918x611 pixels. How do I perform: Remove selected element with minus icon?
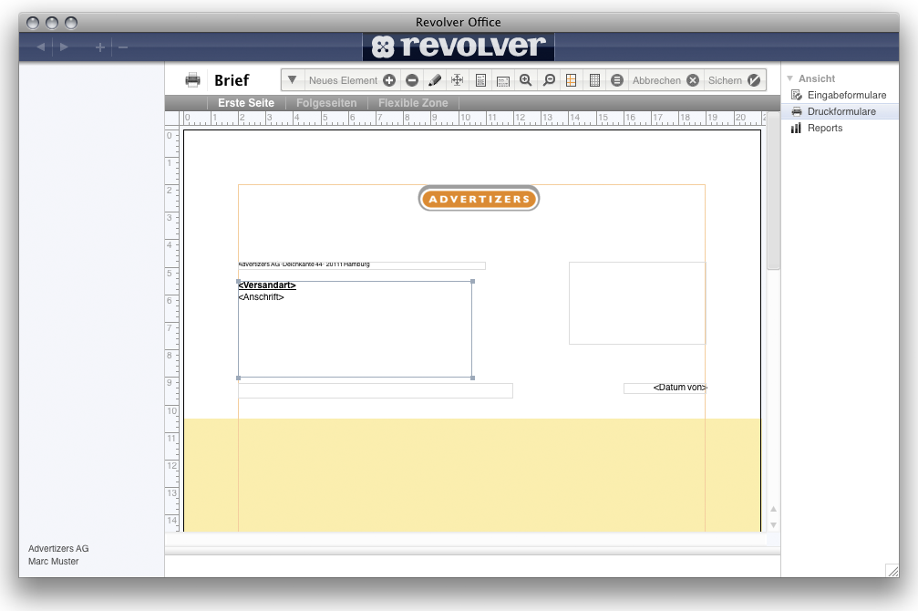click(412, 80)
